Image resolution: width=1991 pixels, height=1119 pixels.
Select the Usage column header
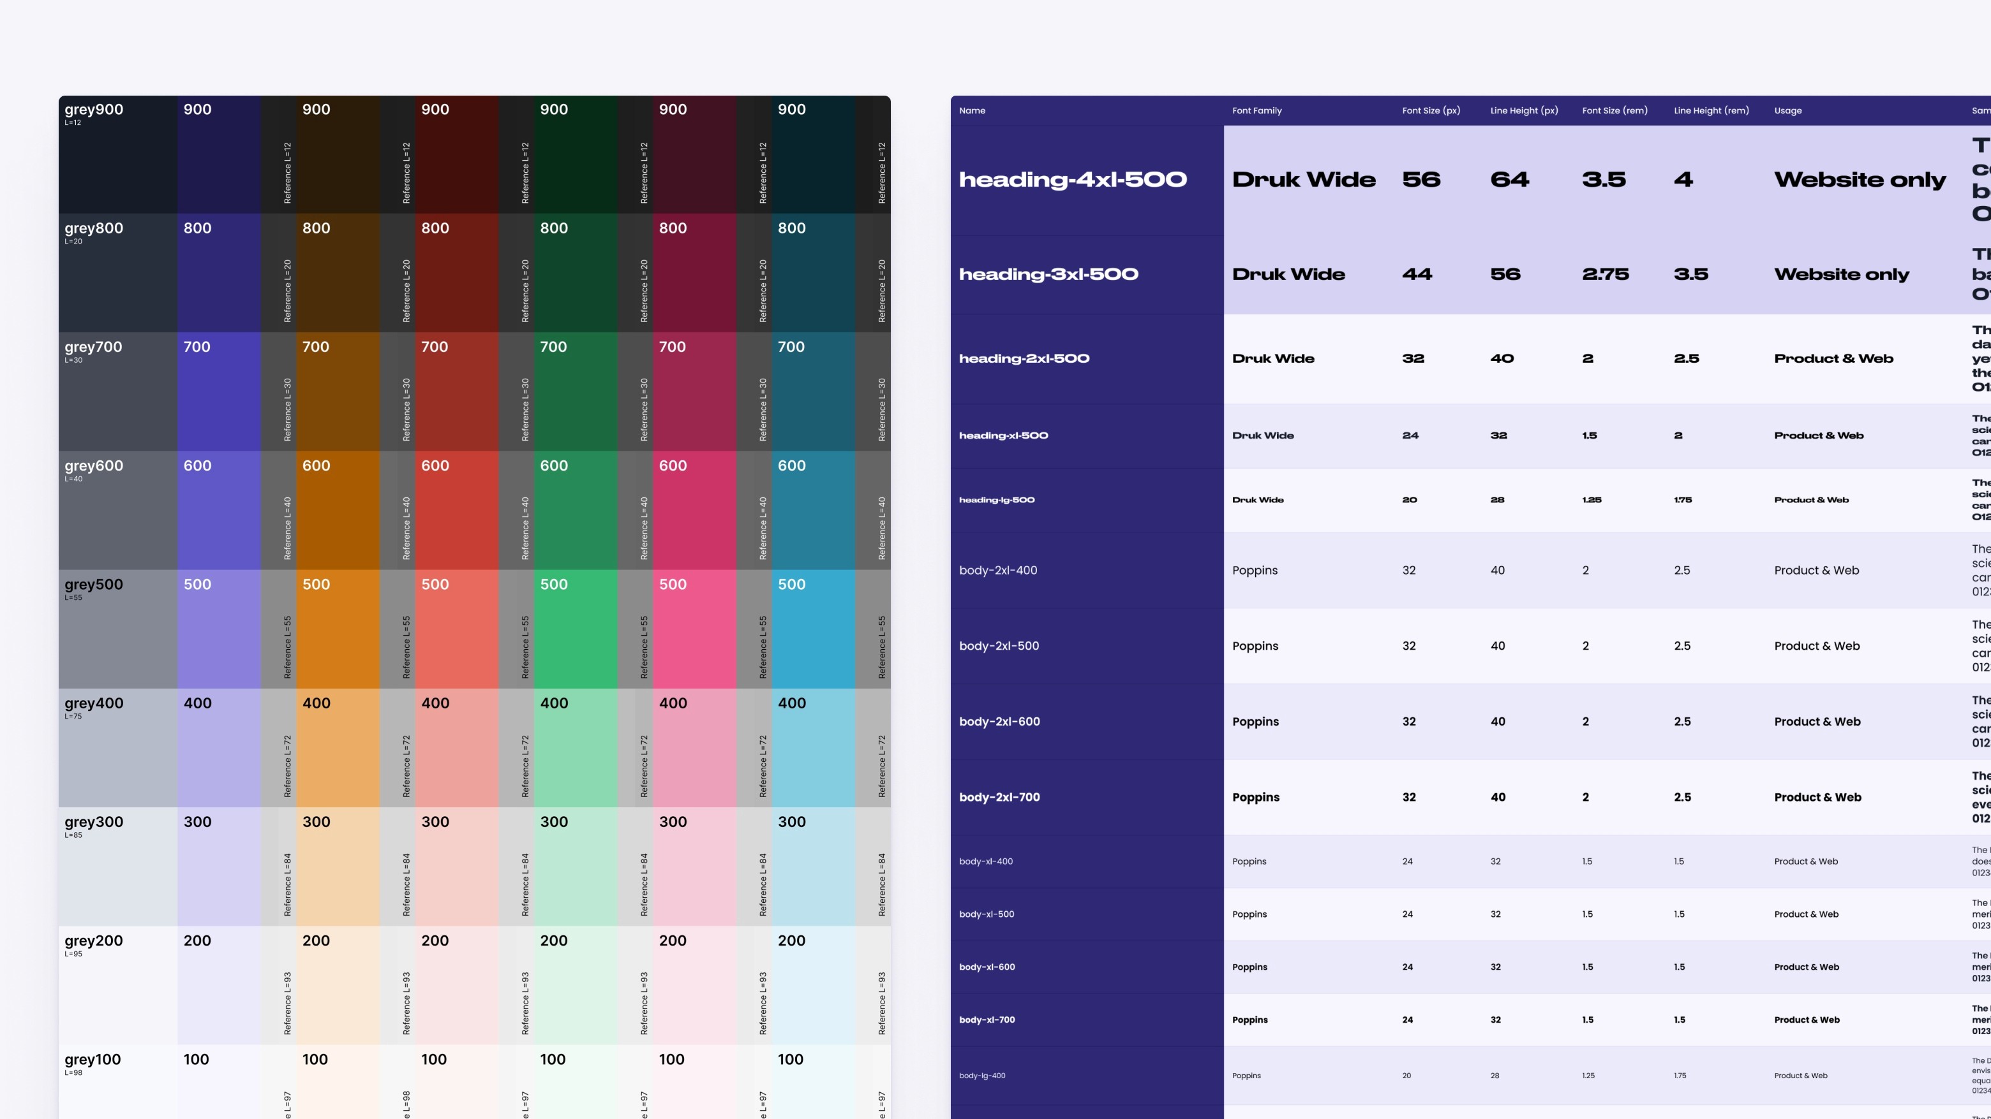[x=1787, y=110]
